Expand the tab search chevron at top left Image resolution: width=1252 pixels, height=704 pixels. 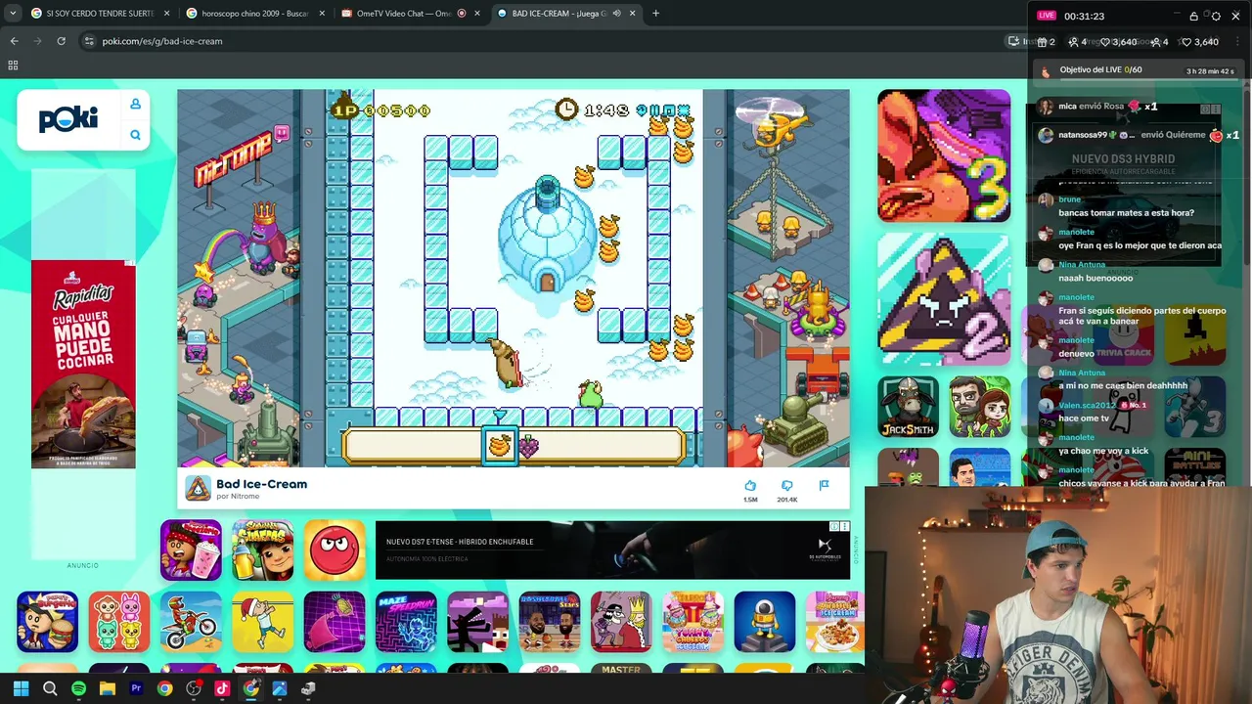(12, 14)
